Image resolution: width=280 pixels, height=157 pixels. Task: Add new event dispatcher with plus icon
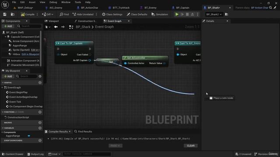click(40, 140)
